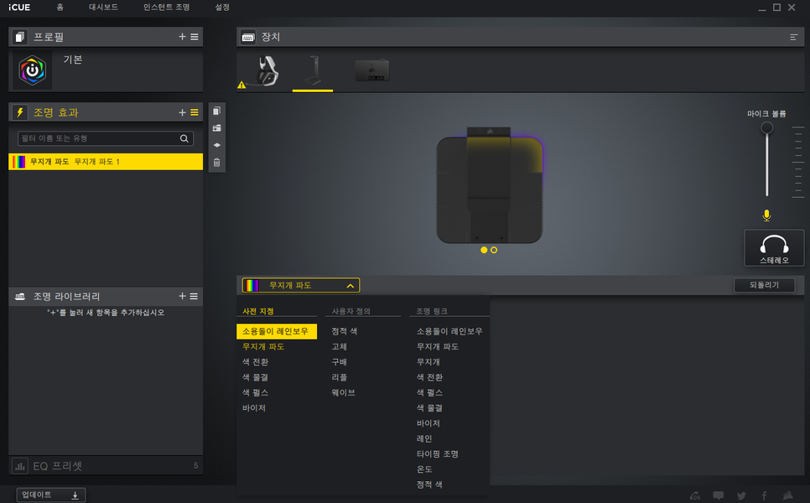This screenshot has width=810, height=503.
Task: Click the 스테레오 headphone mode button
Action: tap(774, 248)
